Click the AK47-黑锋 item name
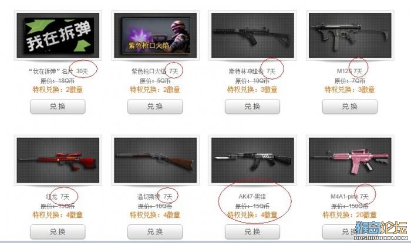 click(x=252, y=197)
